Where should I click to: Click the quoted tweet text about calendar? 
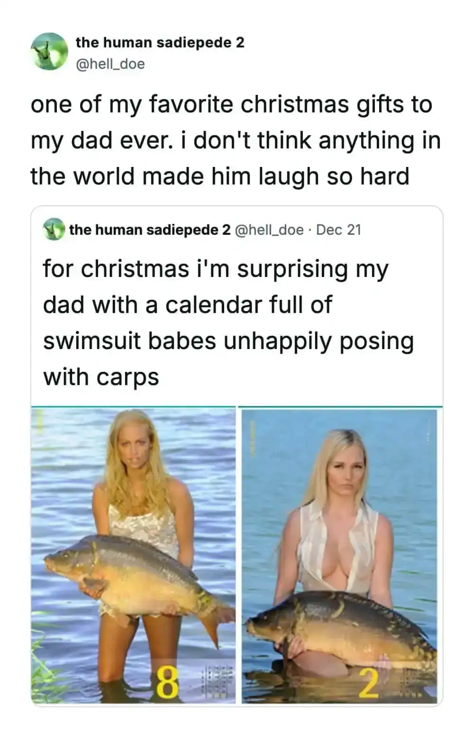[228, 322]
